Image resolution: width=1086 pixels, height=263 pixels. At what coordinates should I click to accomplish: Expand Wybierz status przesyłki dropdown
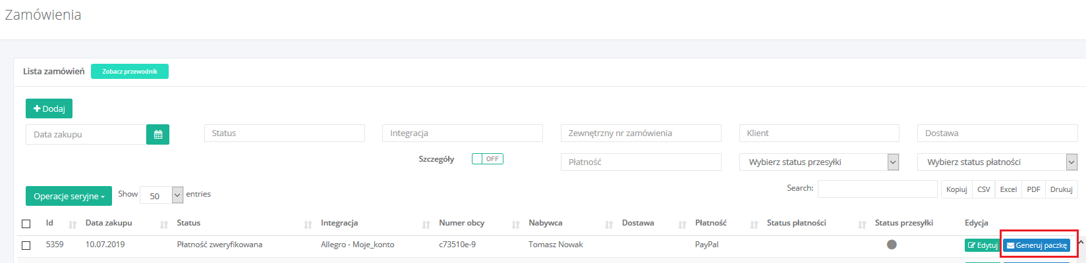point(819,162)
